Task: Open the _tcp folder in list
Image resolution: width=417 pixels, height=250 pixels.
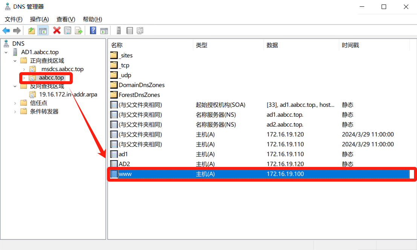Action: (124, 65)
